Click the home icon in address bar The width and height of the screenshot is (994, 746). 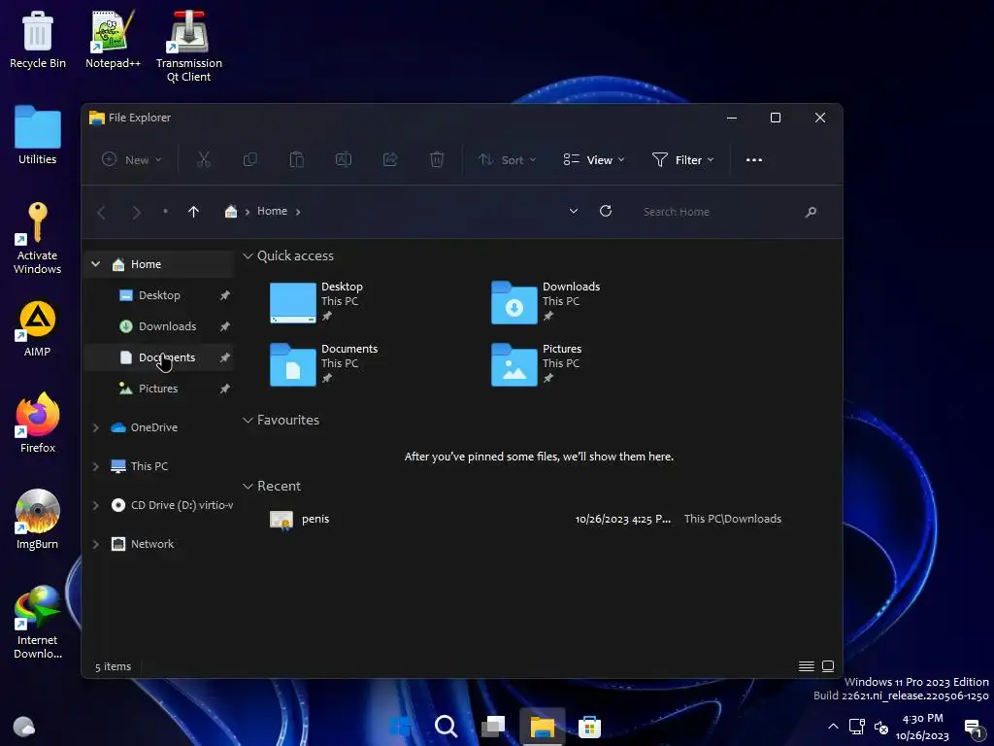click(231, 211)
